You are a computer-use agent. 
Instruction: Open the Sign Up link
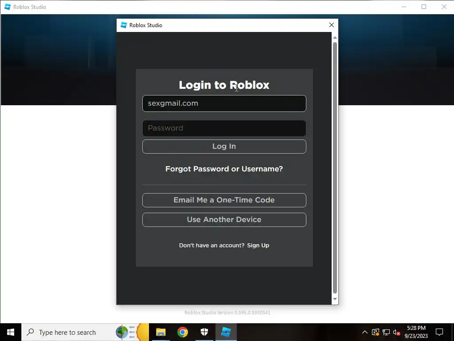pos(258,245)
